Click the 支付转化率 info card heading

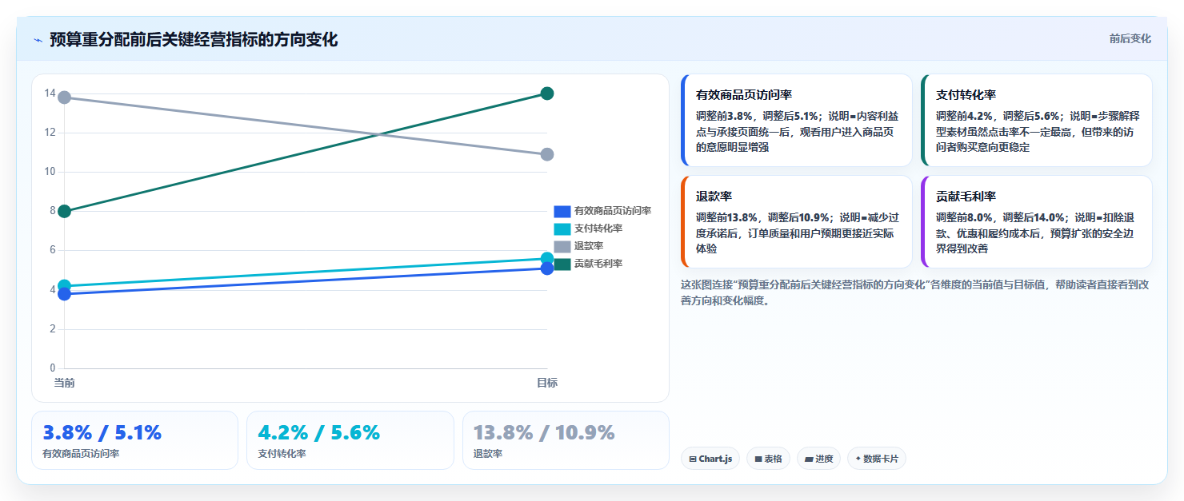pos(966,94)
